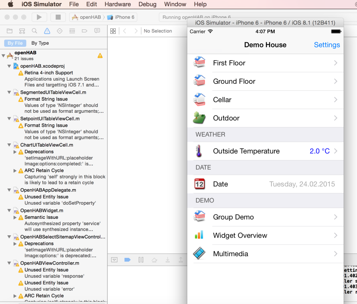This screenshot has width=357, height=304.
Task: Collapse the openHAB.xcodeproj issues
Action: pos(9,66)
